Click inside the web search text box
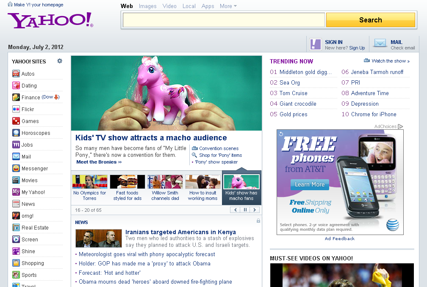This screenshot has height=287, width=427. [224, 20]
